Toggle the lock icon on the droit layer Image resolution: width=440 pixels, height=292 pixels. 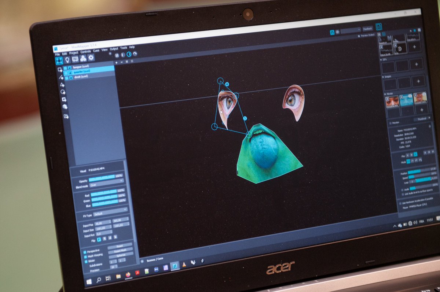coord(71,78)
